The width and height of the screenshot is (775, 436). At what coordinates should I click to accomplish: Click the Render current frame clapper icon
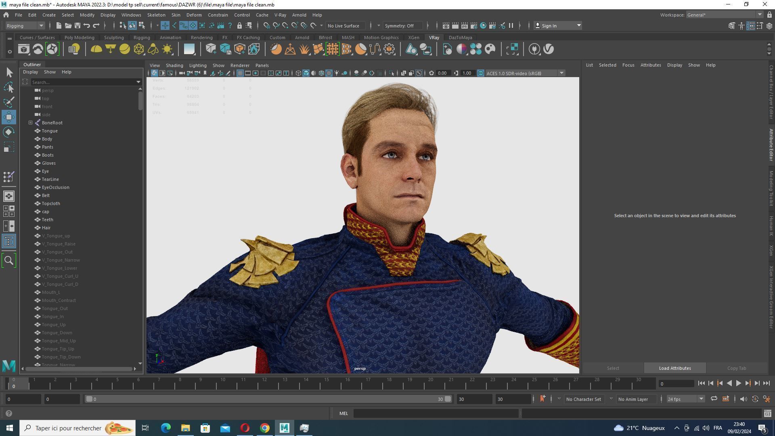(455, 25)
